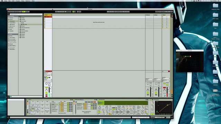Expand the External Instrument folder
The image size is (221, 124).
point(19,28)
